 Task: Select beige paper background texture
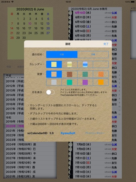click(54, 74)
